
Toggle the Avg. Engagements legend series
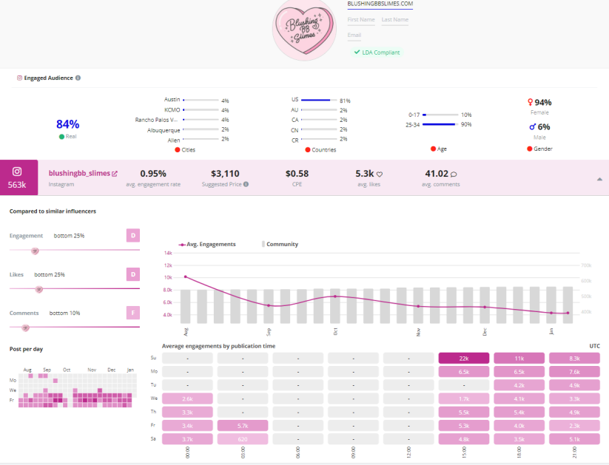tap(206, 244)
